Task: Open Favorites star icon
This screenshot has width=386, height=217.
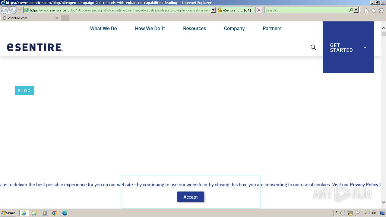Action: 374,11
